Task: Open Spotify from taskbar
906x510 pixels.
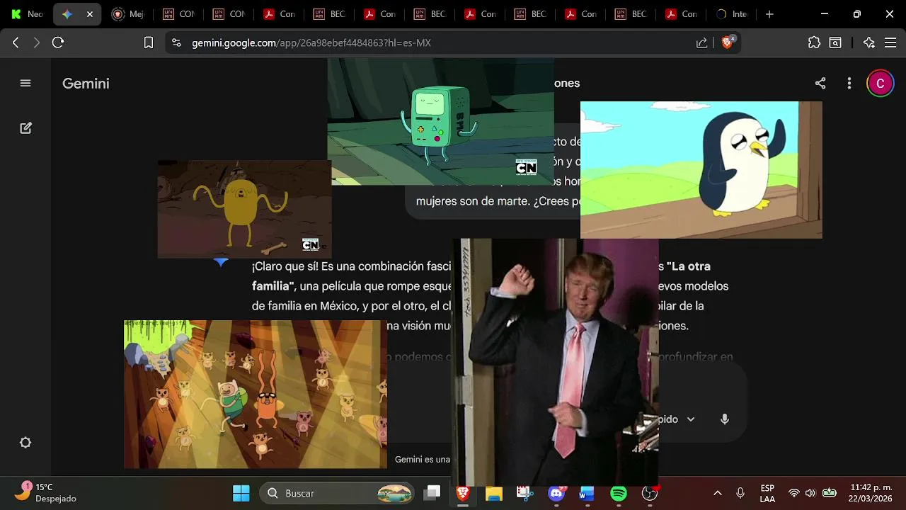Action: [619, 493]
